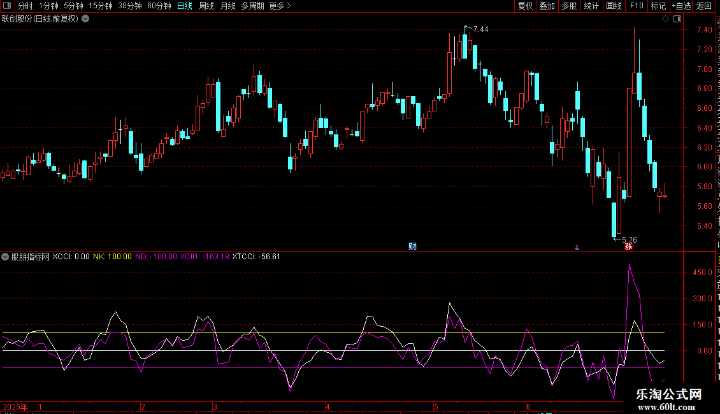Toggle the right side panel icon

pyautogui.click(x=677, y=19)
